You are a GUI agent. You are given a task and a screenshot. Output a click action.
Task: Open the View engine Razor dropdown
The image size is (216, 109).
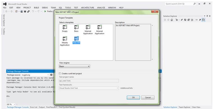pos(74,66)
